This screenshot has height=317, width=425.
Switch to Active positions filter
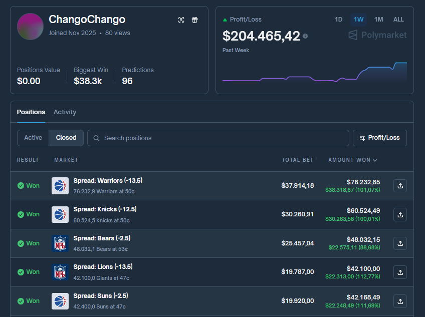click(33, 137)
